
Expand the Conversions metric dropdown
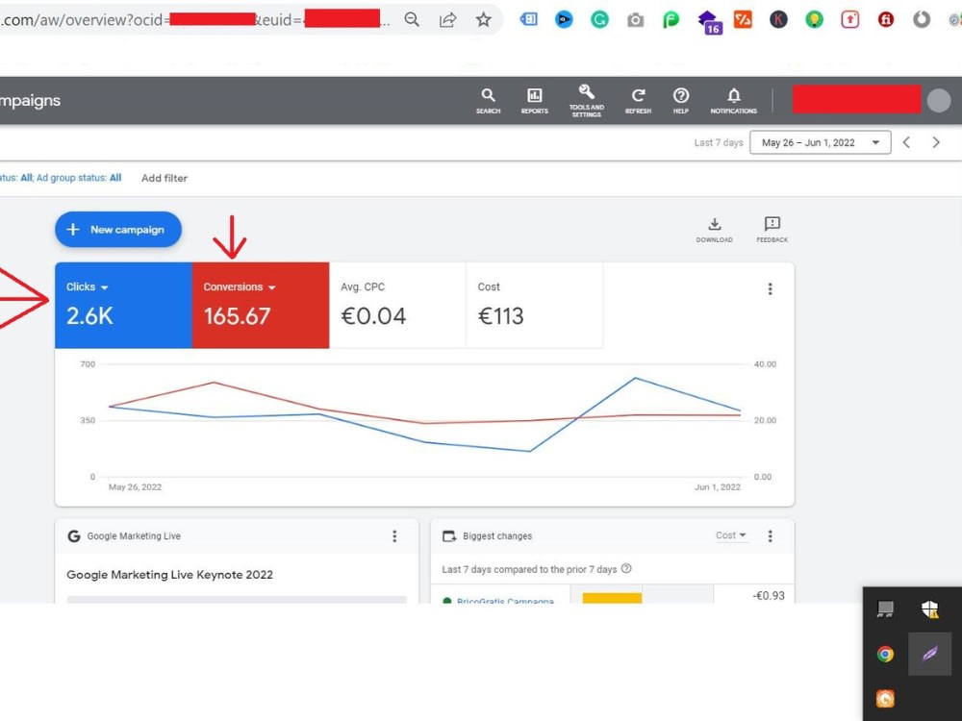pyautogui.click(x=240, y=286)
